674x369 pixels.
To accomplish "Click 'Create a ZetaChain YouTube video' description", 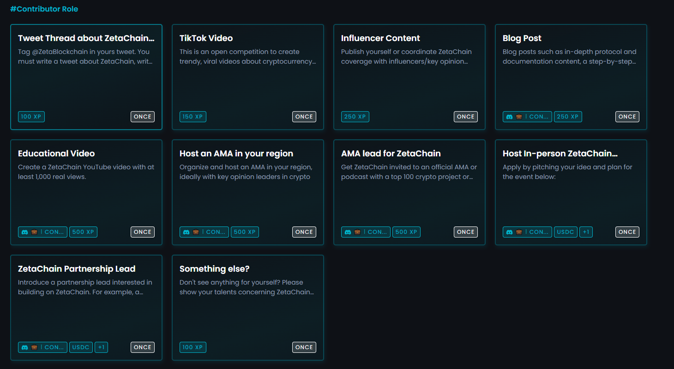I will pos(86,172).
